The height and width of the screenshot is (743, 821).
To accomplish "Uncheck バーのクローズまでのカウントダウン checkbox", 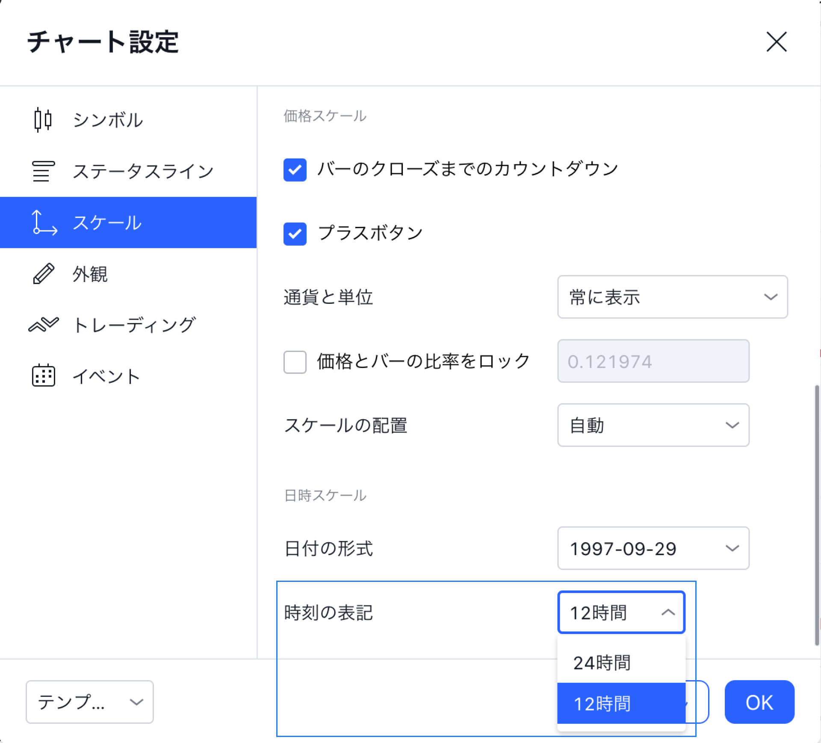I will (x=295, y=170).
